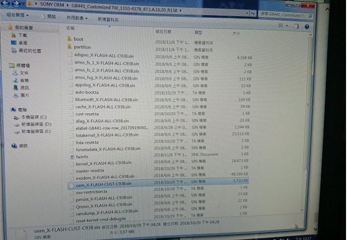Select fotakernel_X-FLASH-ALL-C93B.sin file
This screenshot has height=240, width=347.
point(107,135)
